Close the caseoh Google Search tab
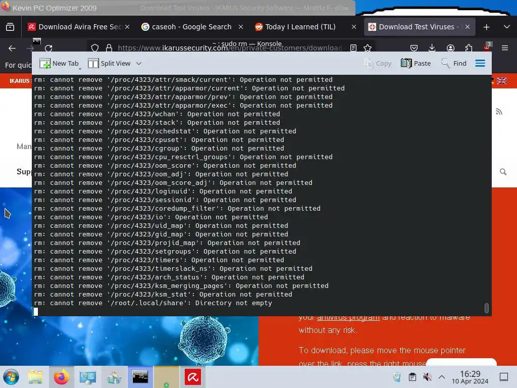Screen dimensions: 517x388 241,27
